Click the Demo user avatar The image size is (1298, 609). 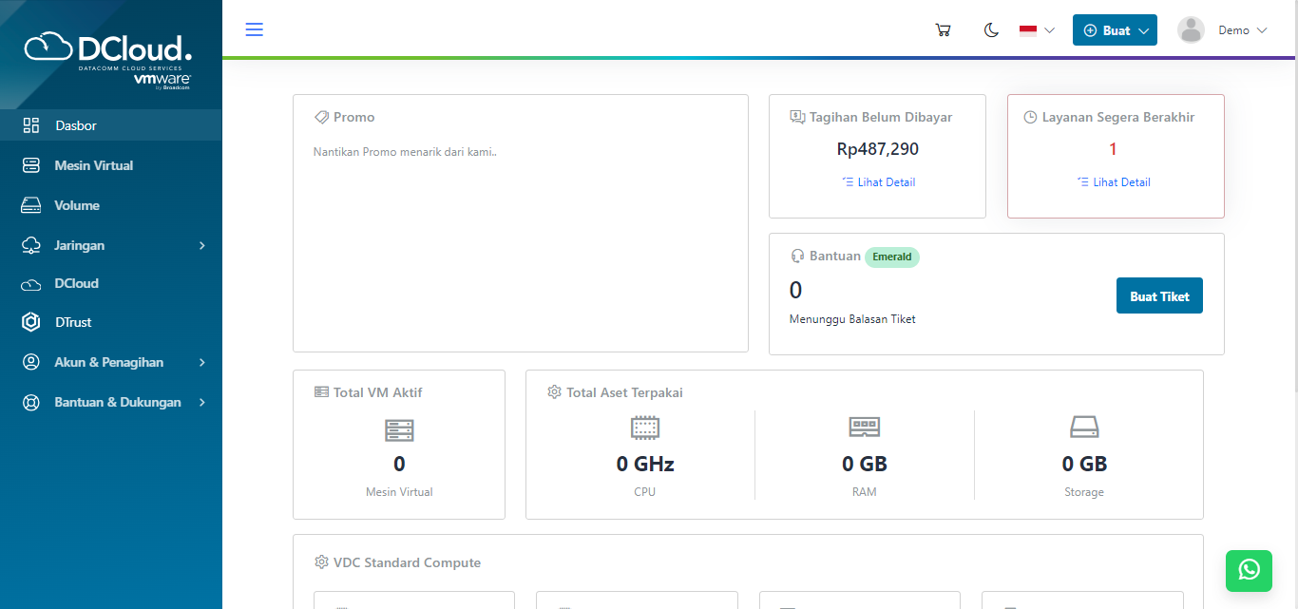pyautogui.click(x=1191, y=30)
